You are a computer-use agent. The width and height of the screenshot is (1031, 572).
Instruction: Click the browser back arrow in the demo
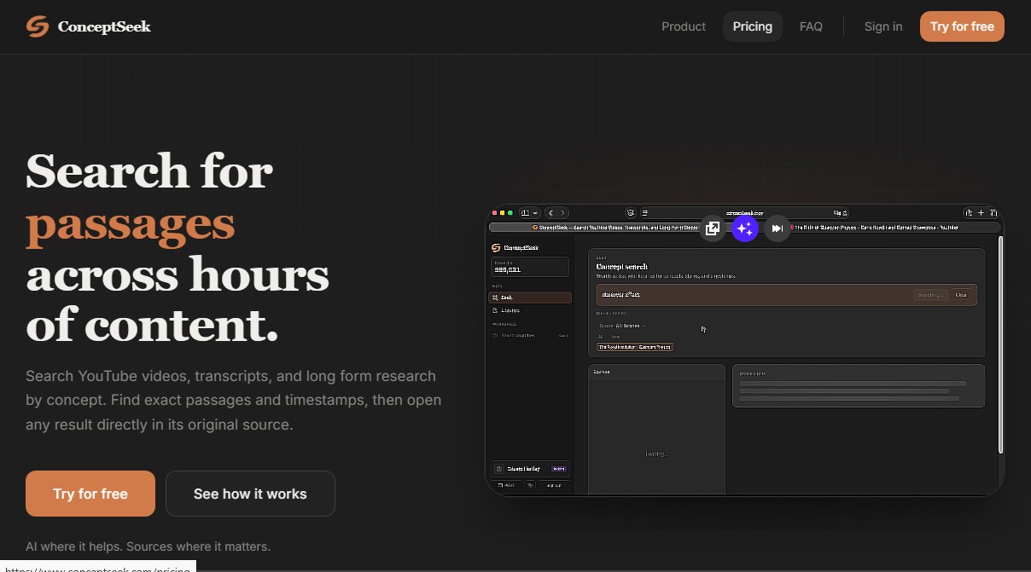pos(551,213)
